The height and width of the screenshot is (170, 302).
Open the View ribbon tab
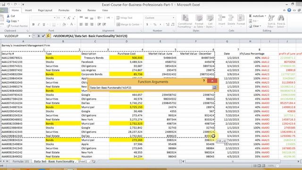[105, 10]
